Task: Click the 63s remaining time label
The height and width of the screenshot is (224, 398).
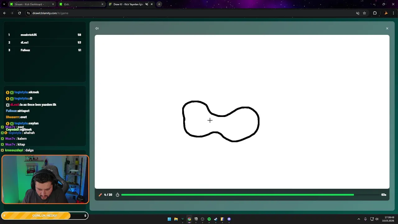Action: pos(384,195)
